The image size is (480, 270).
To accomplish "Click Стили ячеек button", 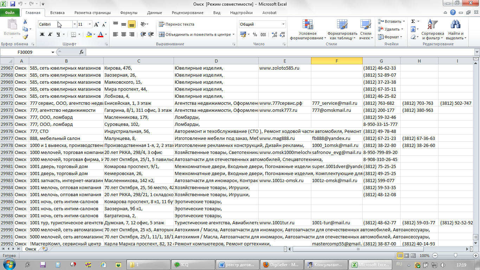I will 366,30.
